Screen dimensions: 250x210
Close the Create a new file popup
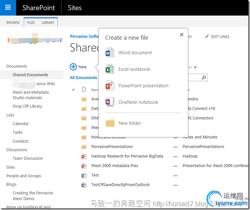[182, 35]
